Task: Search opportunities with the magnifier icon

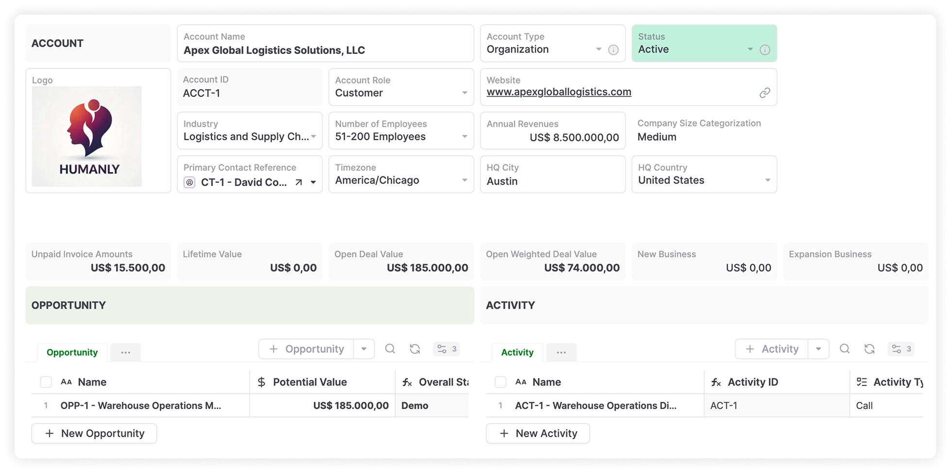Action: (x=390, y=349)
